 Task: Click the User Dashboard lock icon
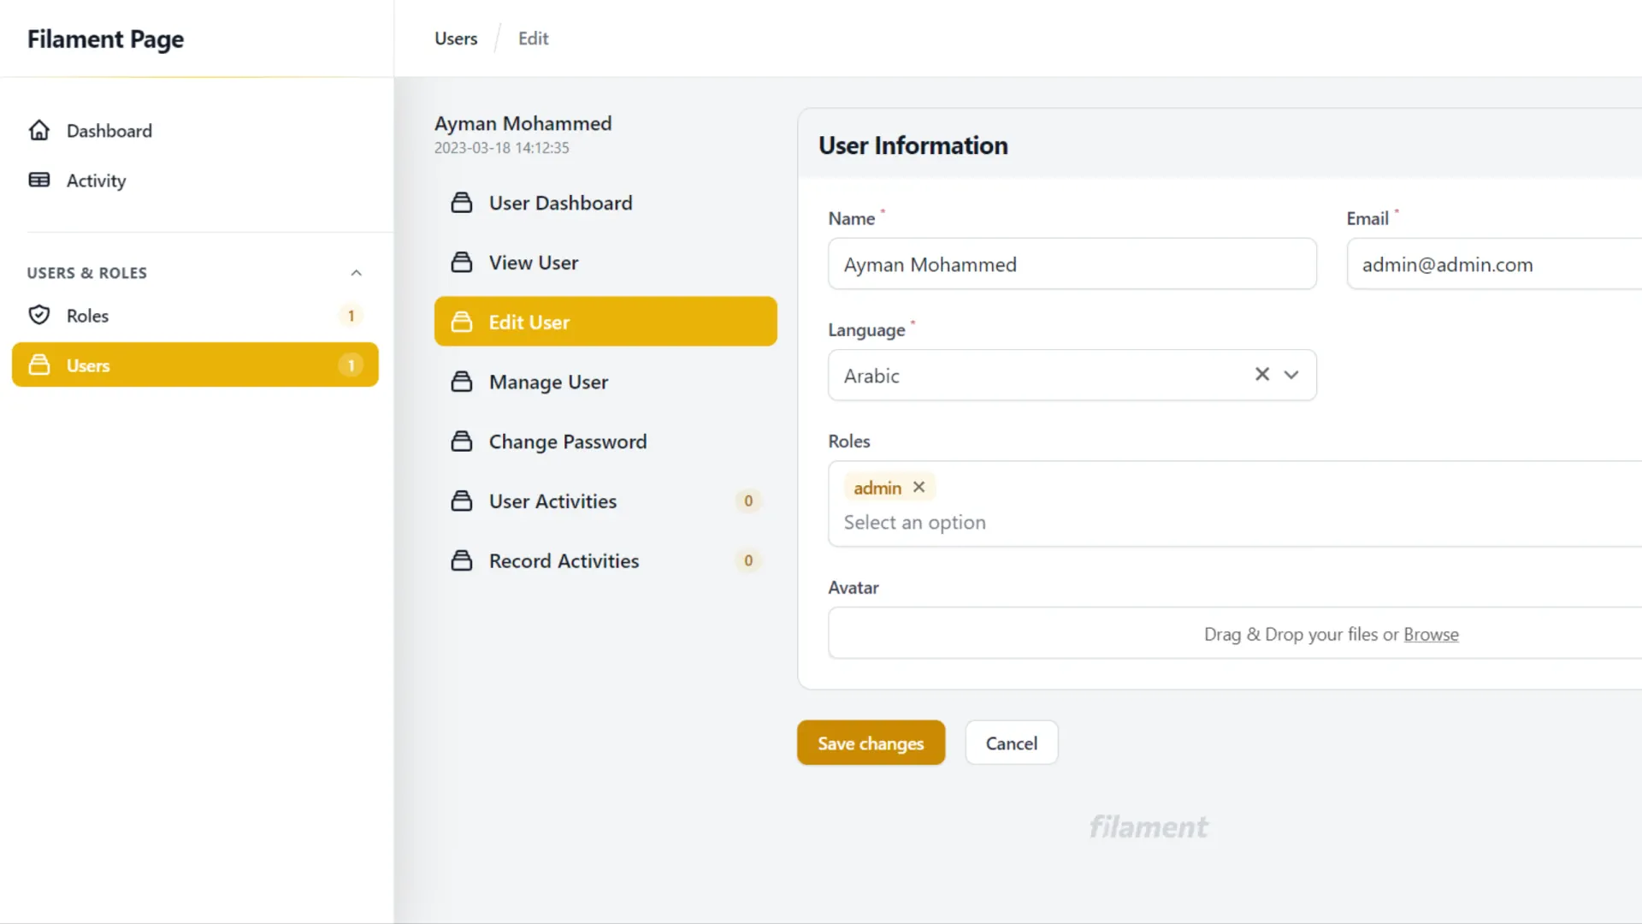[463, 202]
